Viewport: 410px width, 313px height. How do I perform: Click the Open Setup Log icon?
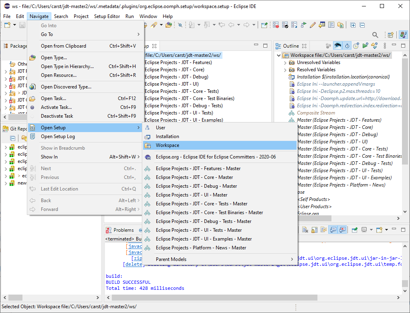pos(32,136)
